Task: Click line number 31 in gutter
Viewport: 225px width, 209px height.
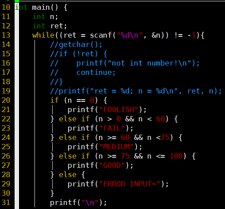Action: click(6, 203)
